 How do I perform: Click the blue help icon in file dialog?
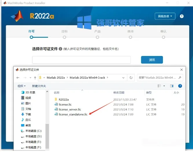(180, 86)
